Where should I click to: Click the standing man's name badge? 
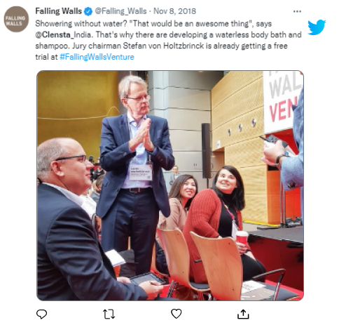pos(141,172)
